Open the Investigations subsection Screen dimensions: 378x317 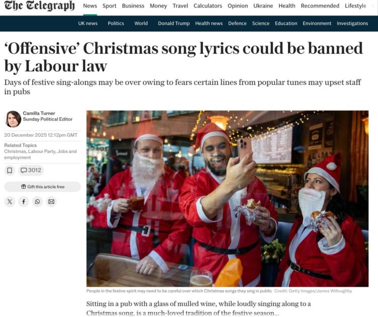352,23
